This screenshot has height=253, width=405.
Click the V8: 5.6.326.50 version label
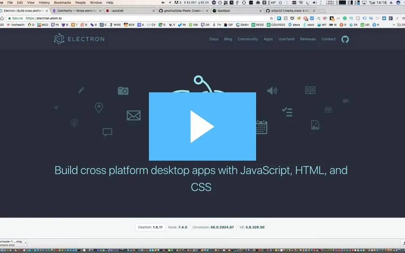tap(252, 227)
